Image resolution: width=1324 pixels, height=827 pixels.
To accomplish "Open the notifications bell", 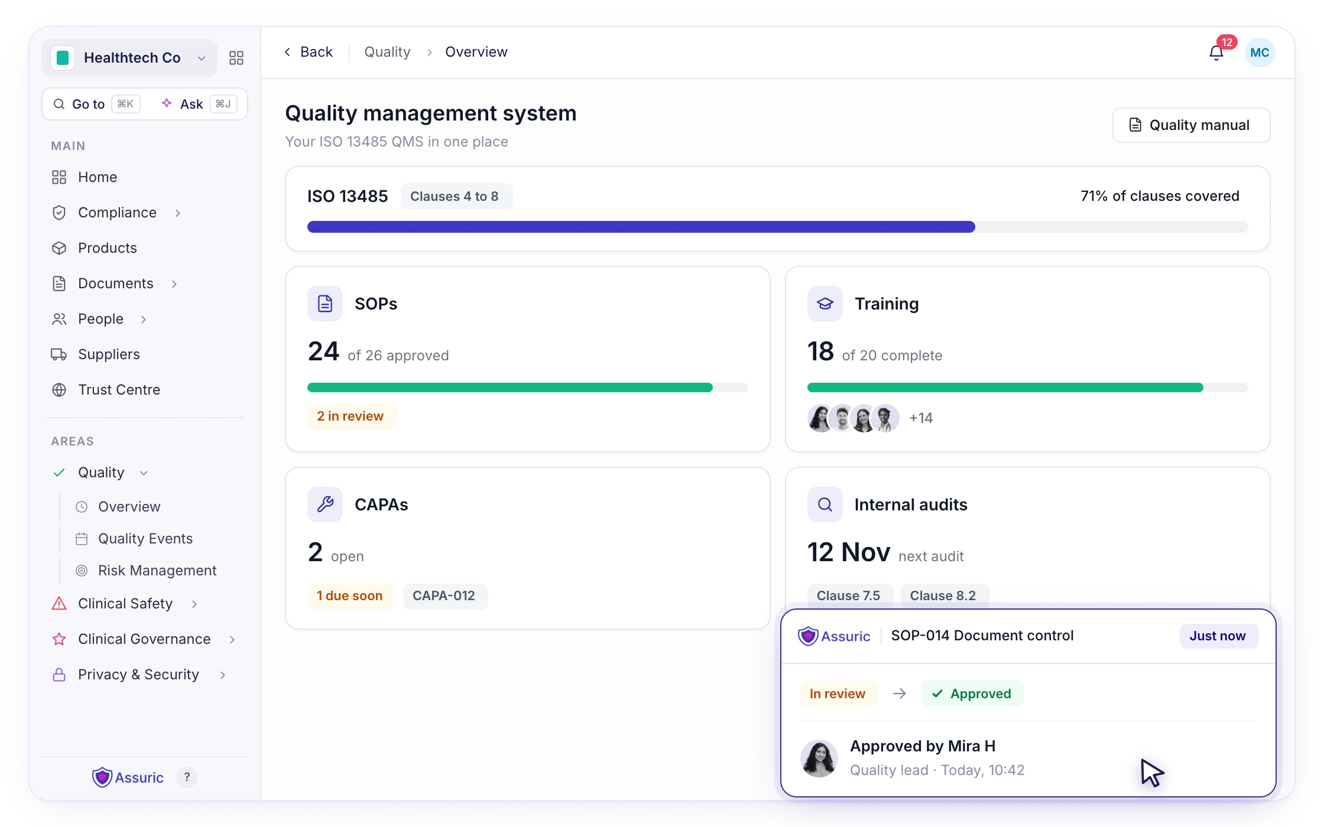I will (1216, 53).
